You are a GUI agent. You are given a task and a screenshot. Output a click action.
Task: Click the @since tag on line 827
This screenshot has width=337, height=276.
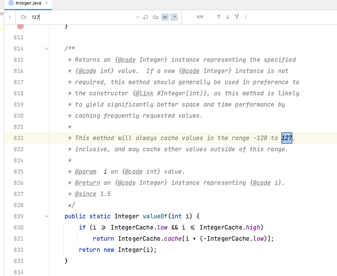click(x=85, y=194)
